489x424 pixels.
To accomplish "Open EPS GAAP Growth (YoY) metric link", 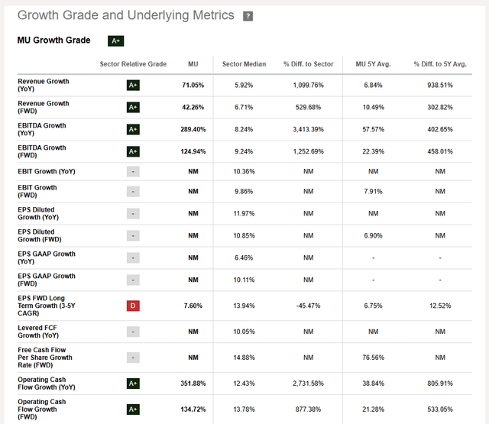I will pos(47,257).
